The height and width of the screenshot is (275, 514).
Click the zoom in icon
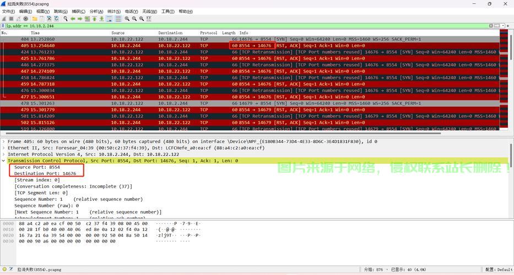(x=127, y=19)
